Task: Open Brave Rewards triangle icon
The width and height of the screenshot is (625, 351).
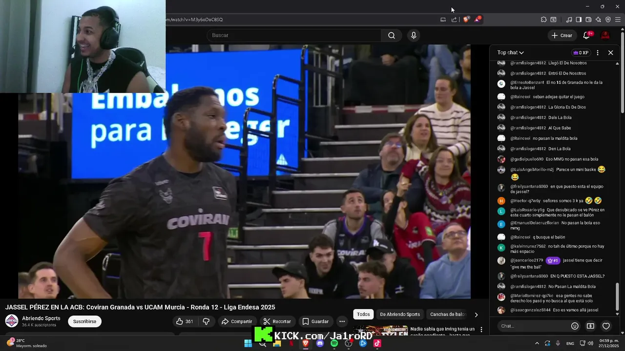Action: [x=478, y=19]
